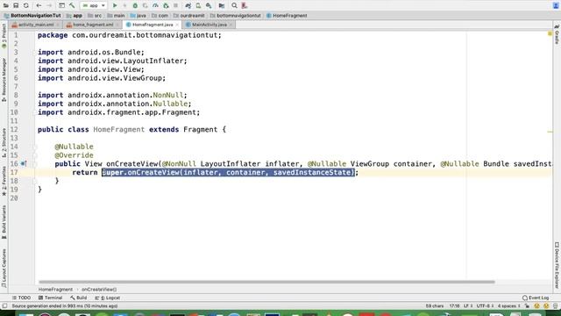The image size is (561, 316).
Task: Click the Profile app icon
Action: tap(155, 6)
